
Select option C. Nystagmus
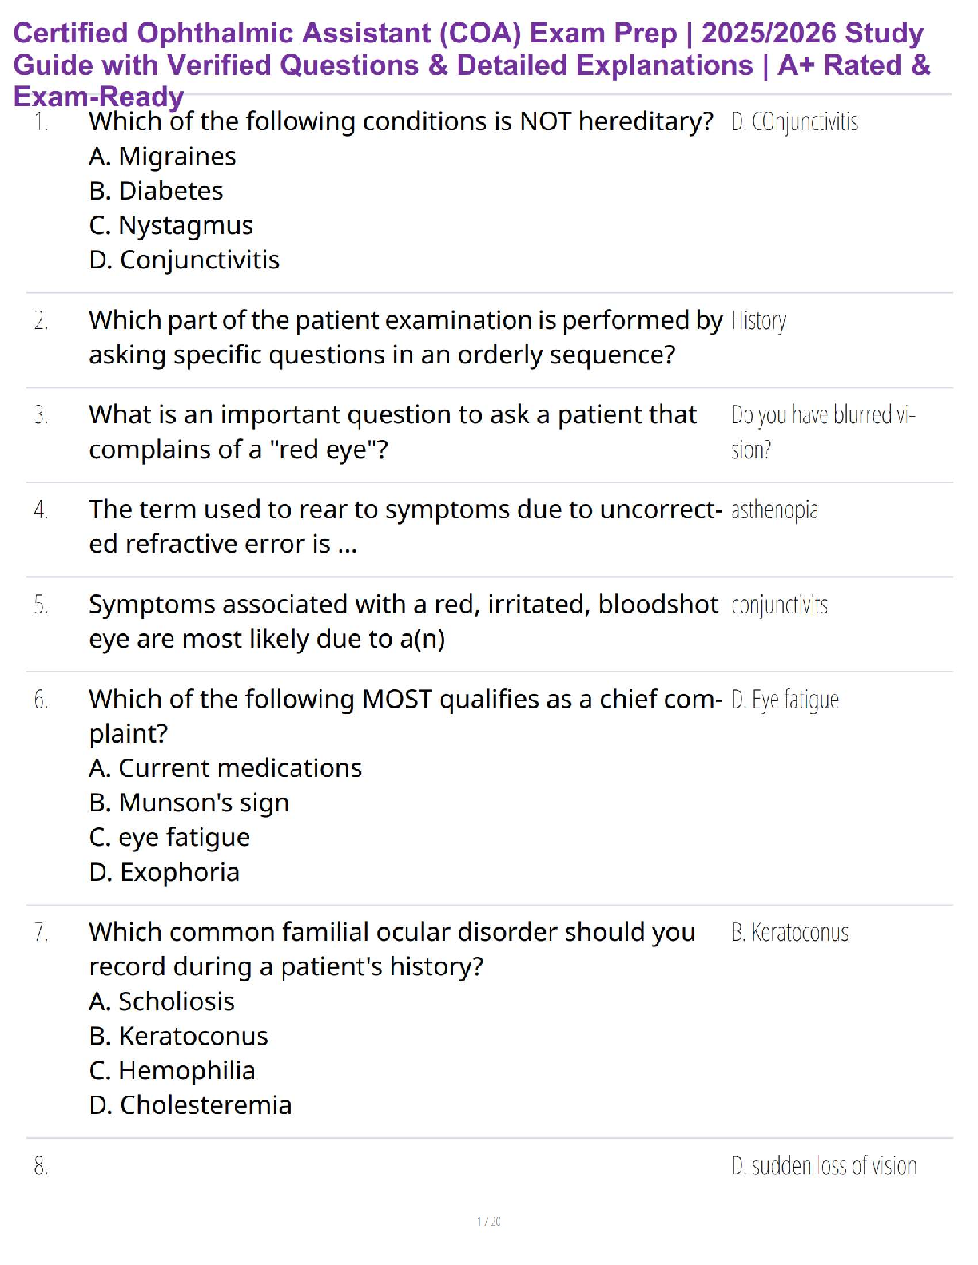(171, 225)
